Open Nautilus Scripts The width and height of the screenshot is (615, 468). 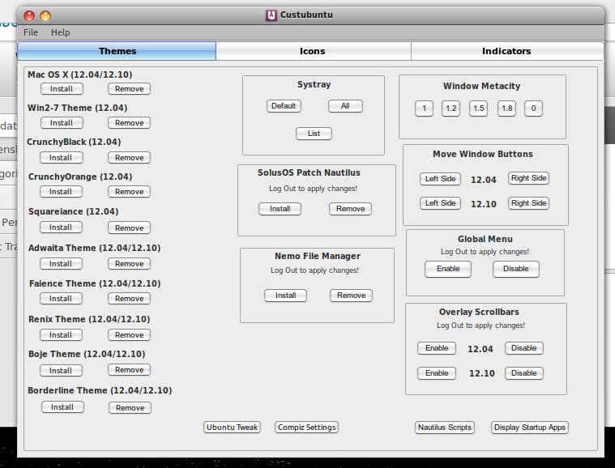click(445, 428)
